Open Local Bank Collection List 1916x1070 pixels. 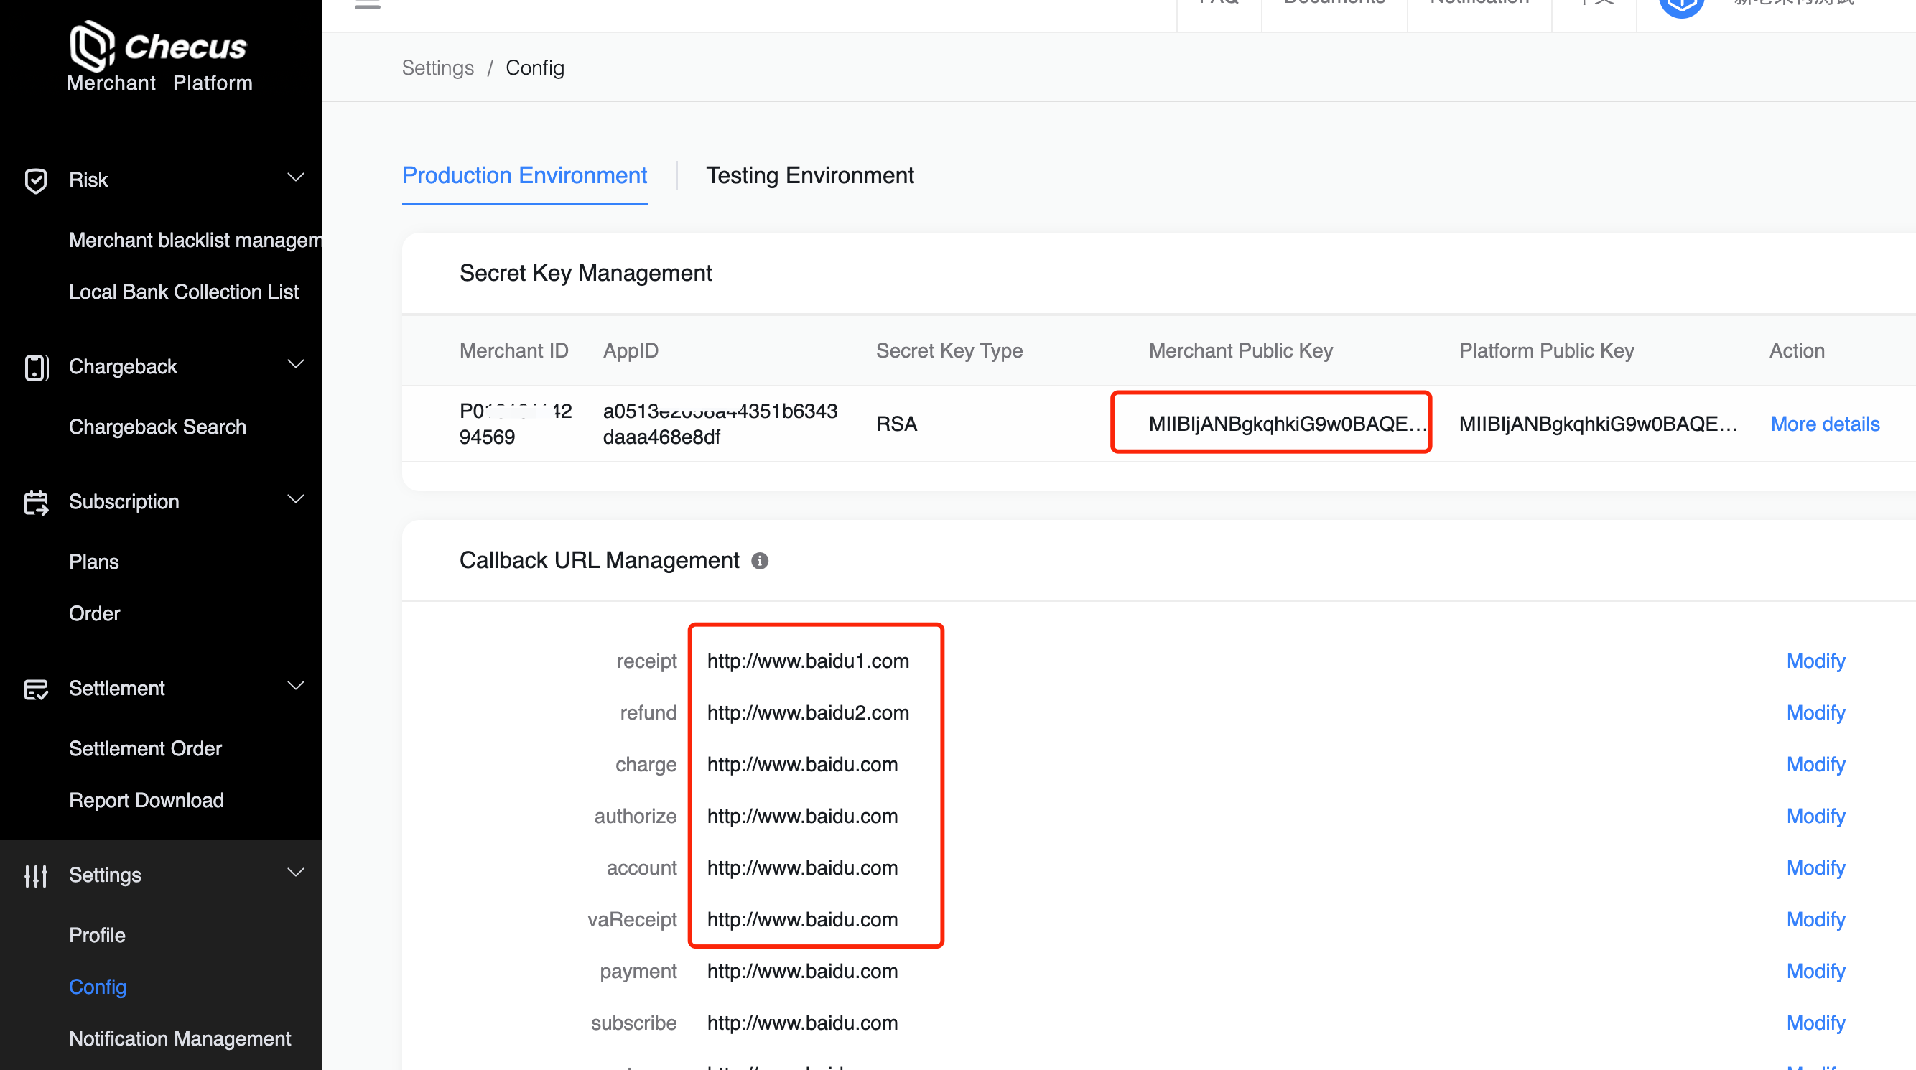coord(184,292)
